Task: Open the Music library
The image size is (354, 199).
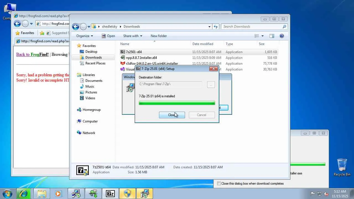Action: [87, 87]
